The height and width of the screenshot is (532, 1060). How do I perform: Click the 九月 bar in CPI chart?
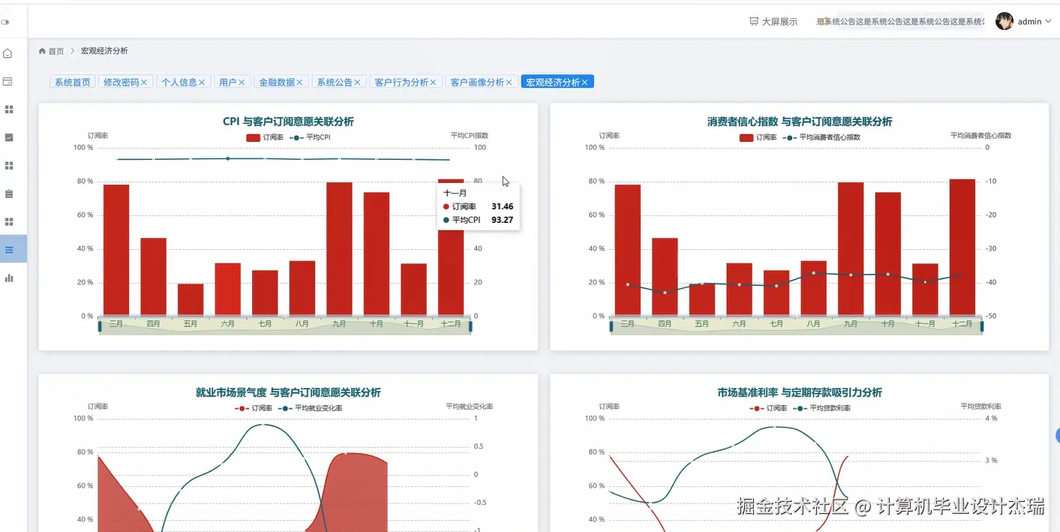339,249
